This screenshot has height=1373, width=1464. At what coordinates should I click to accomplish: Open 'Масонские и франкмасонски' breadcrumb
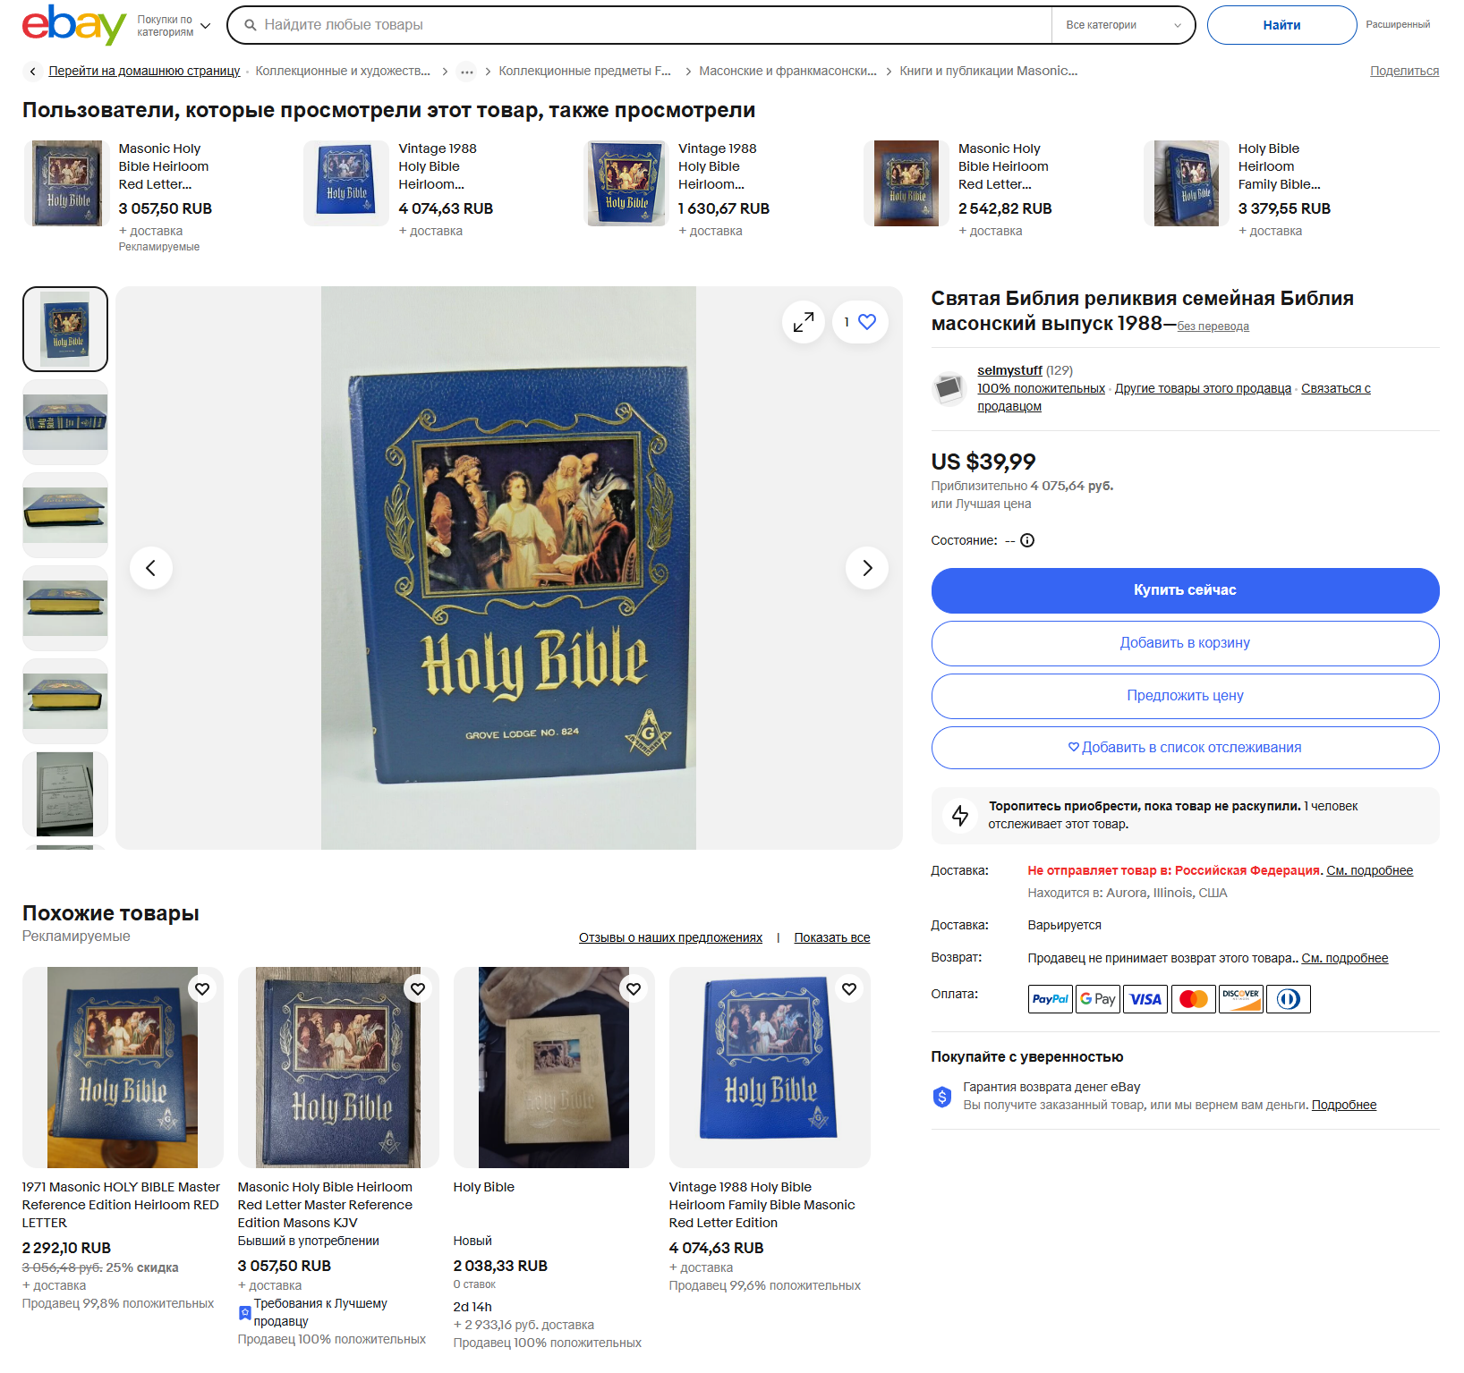[787, 71]
